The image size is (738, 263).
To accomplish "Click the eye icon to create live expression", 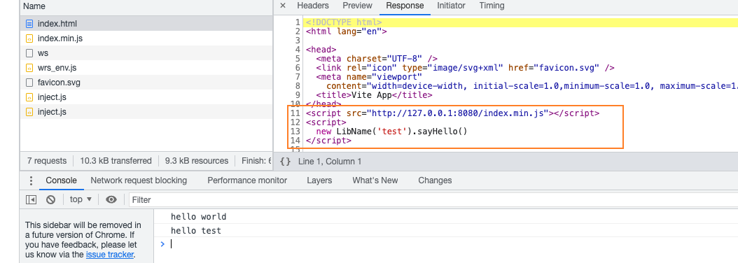I will pyautogui.click(x=111, y=199).
